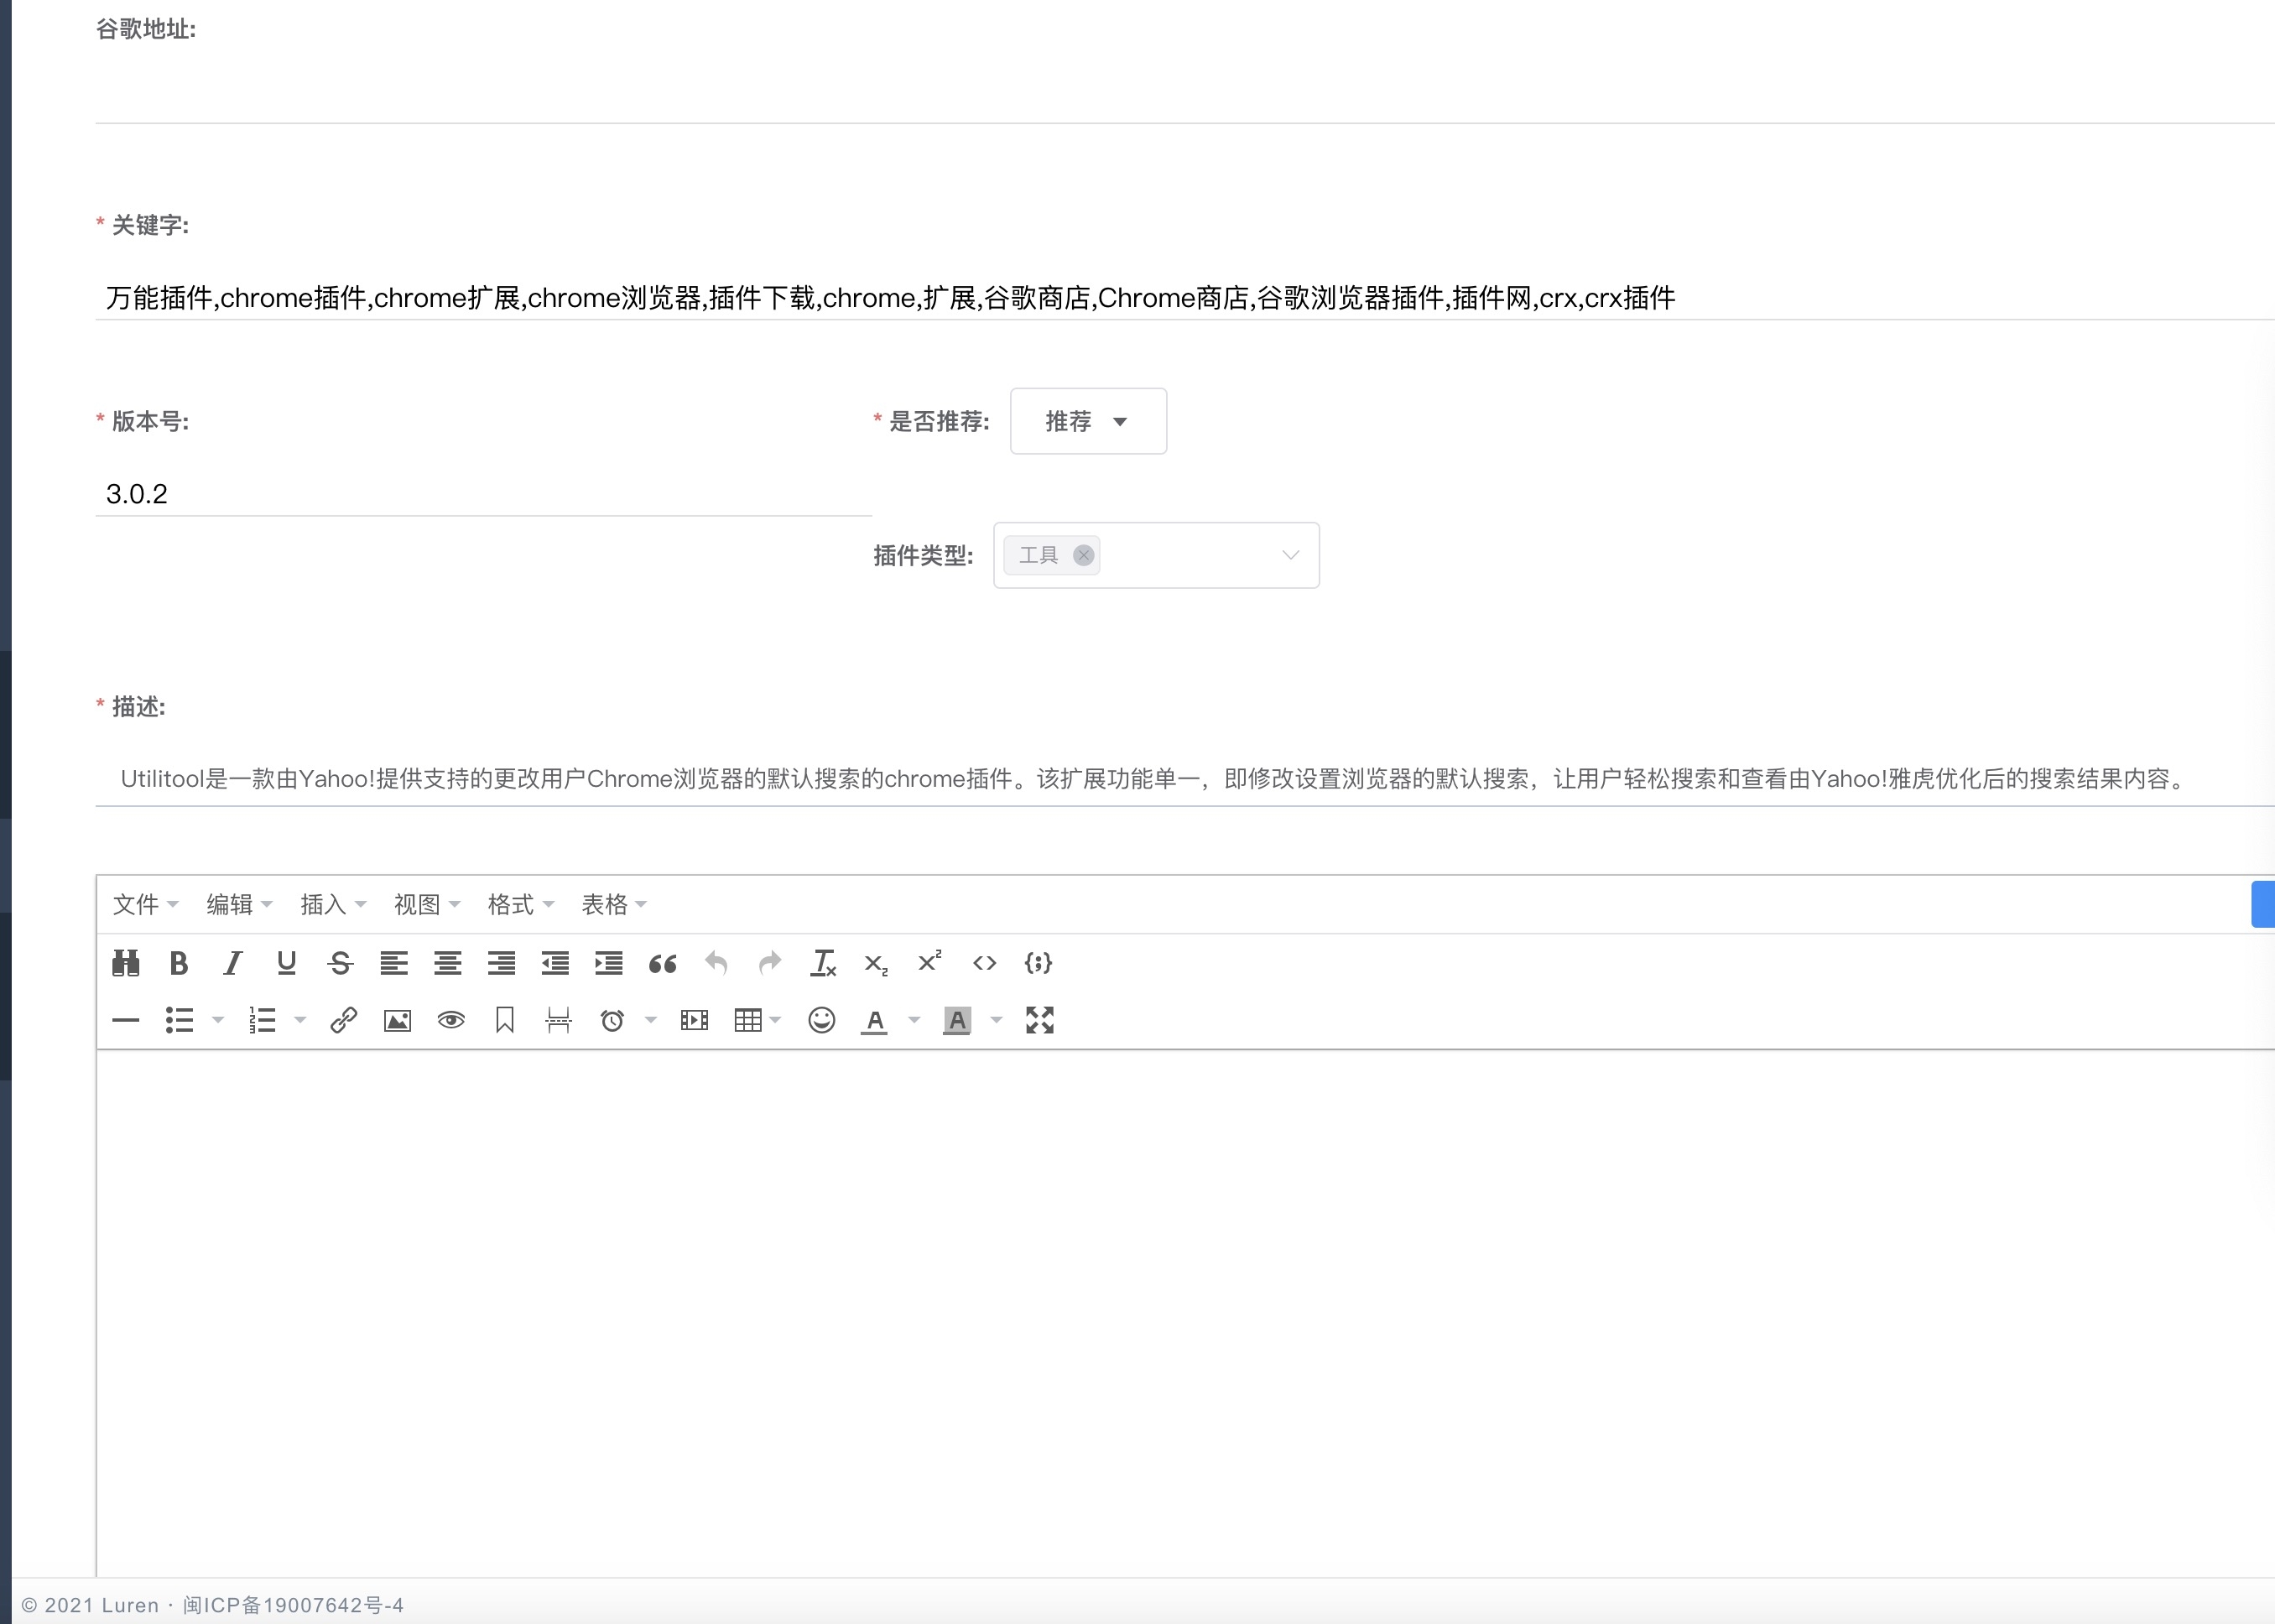Apply subscript formatting
The width and height of the screenshot is (2275, 1624).
876,963
